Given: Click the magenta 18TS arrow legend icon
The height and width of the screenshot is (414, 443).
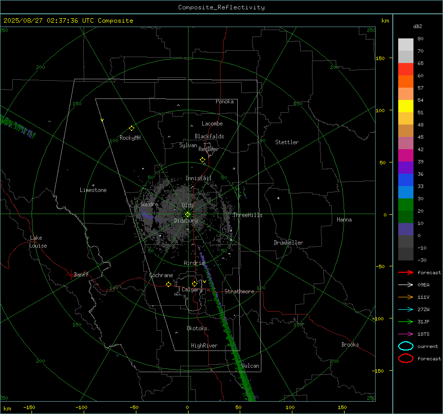Looking at the screenshot, I should point(406,334).
